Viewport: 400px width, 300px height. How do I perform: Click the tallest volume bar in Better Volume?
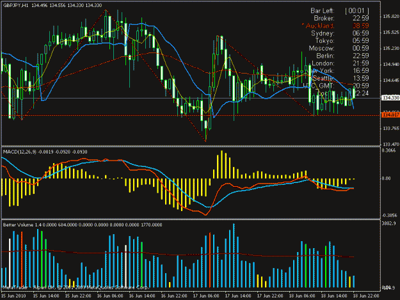(234, 256)
